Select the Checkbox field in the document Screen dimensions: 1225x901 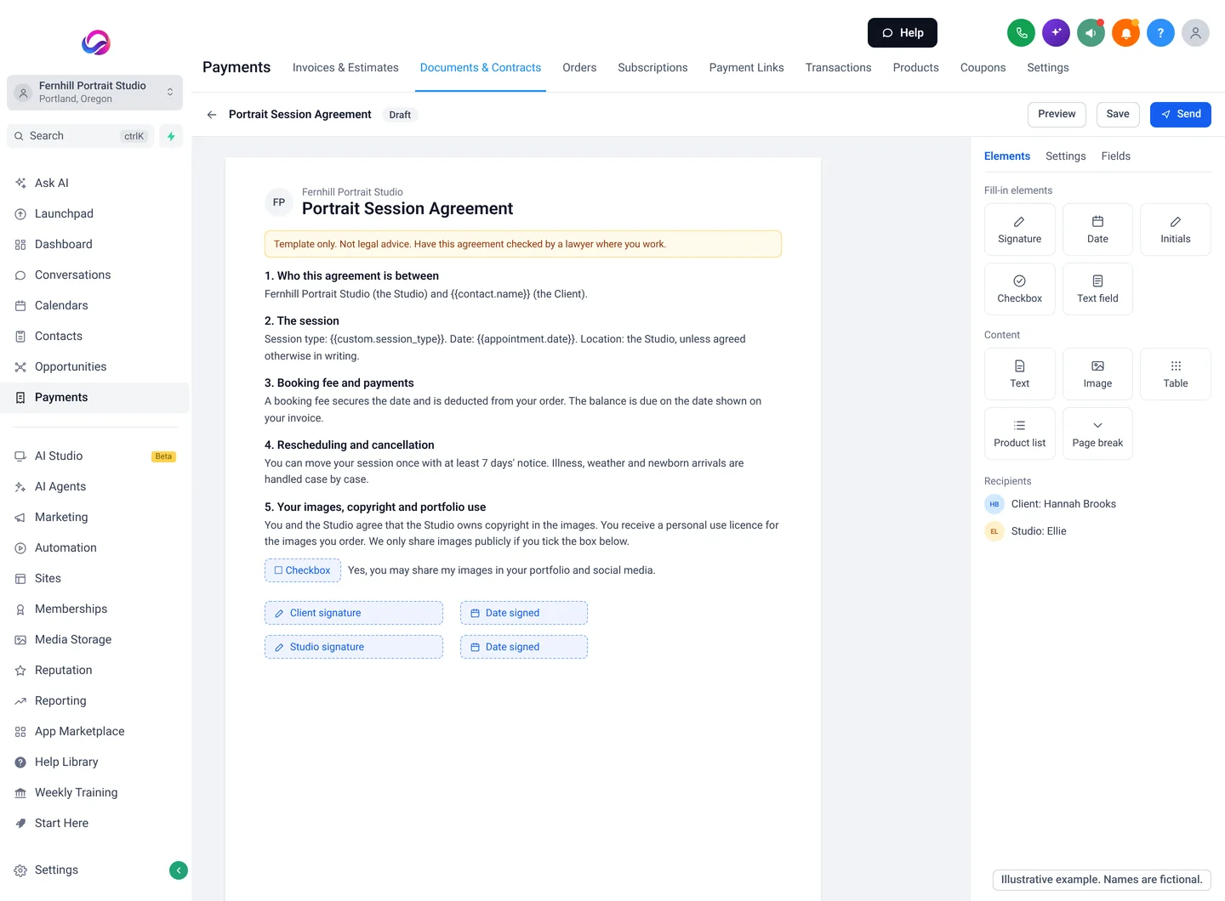pyautogui.click(x=303, y=570)
